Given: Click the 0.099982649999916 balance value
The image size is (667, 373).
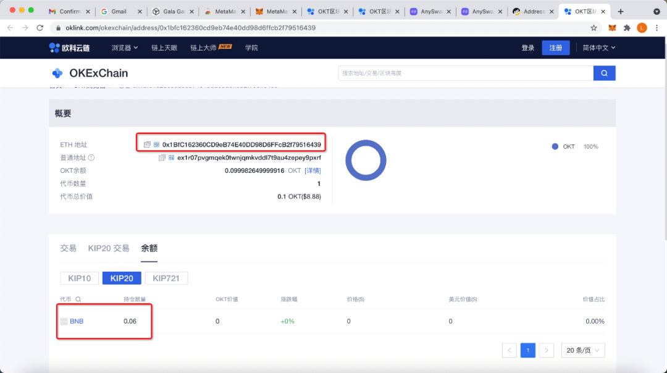Looking at the screenshot, I should 254,170.
